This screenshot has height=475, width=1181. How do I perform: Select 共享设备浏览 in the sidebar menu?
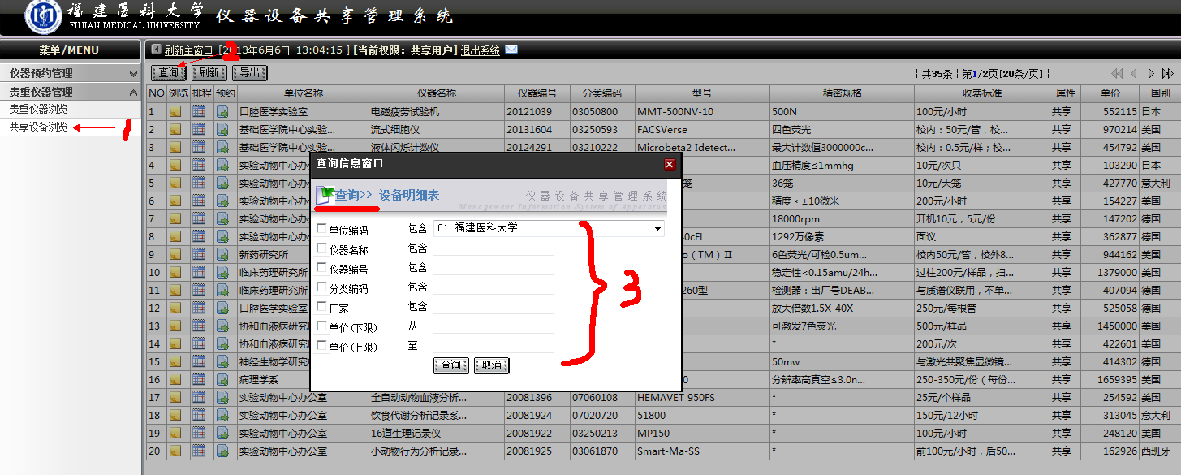click(39, 127)
